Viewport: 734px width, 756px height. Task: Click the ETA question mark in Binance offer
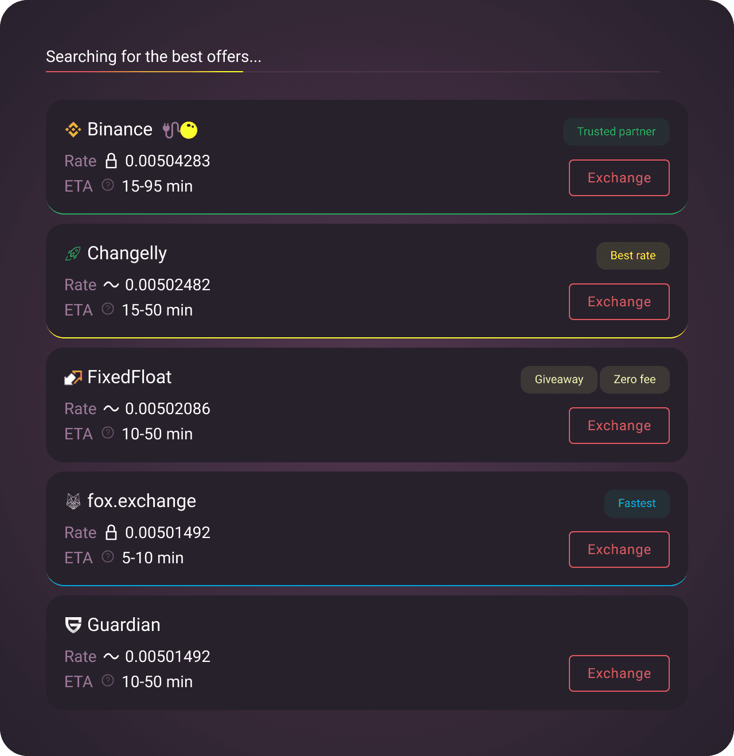point(108,185)
